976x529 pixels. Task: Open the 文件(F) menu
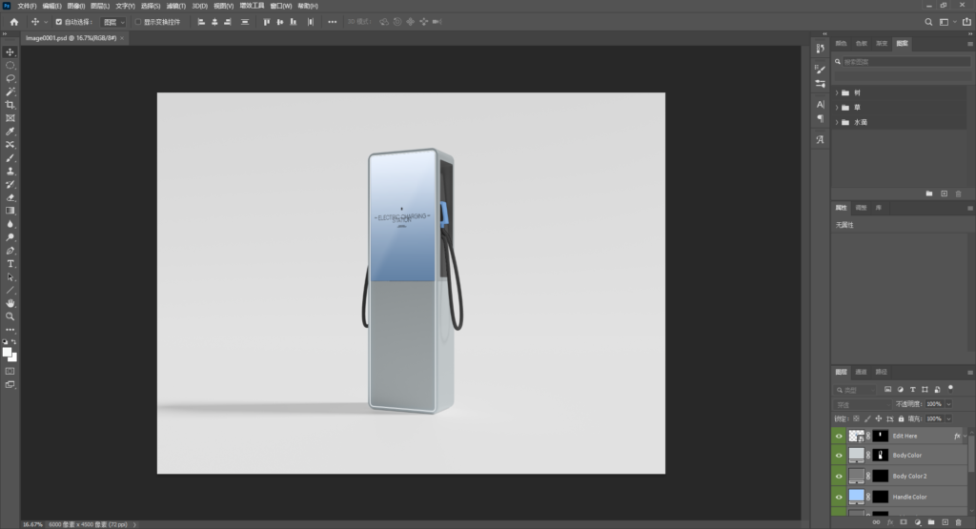tap(27, 6)
